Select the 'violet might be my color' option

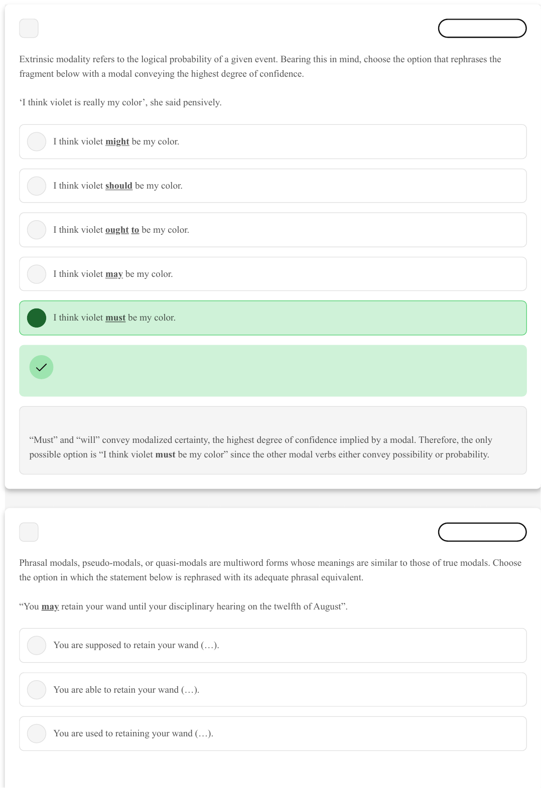pyautogui.click(x=37, y=142)
